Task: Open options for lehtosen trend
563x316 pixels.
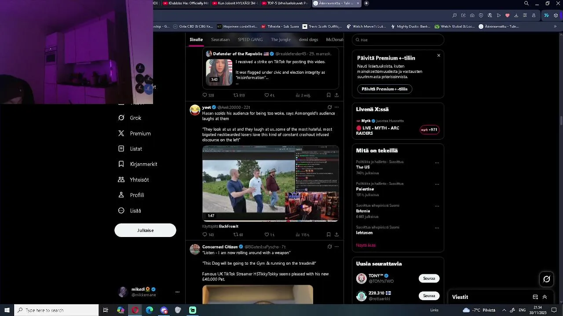Action: (437, 228)
